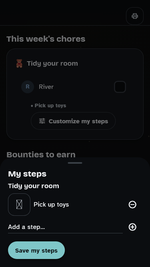Click the Add a step input field
Image resolution: width=150 pixels, height=267 pixels.
65,227
